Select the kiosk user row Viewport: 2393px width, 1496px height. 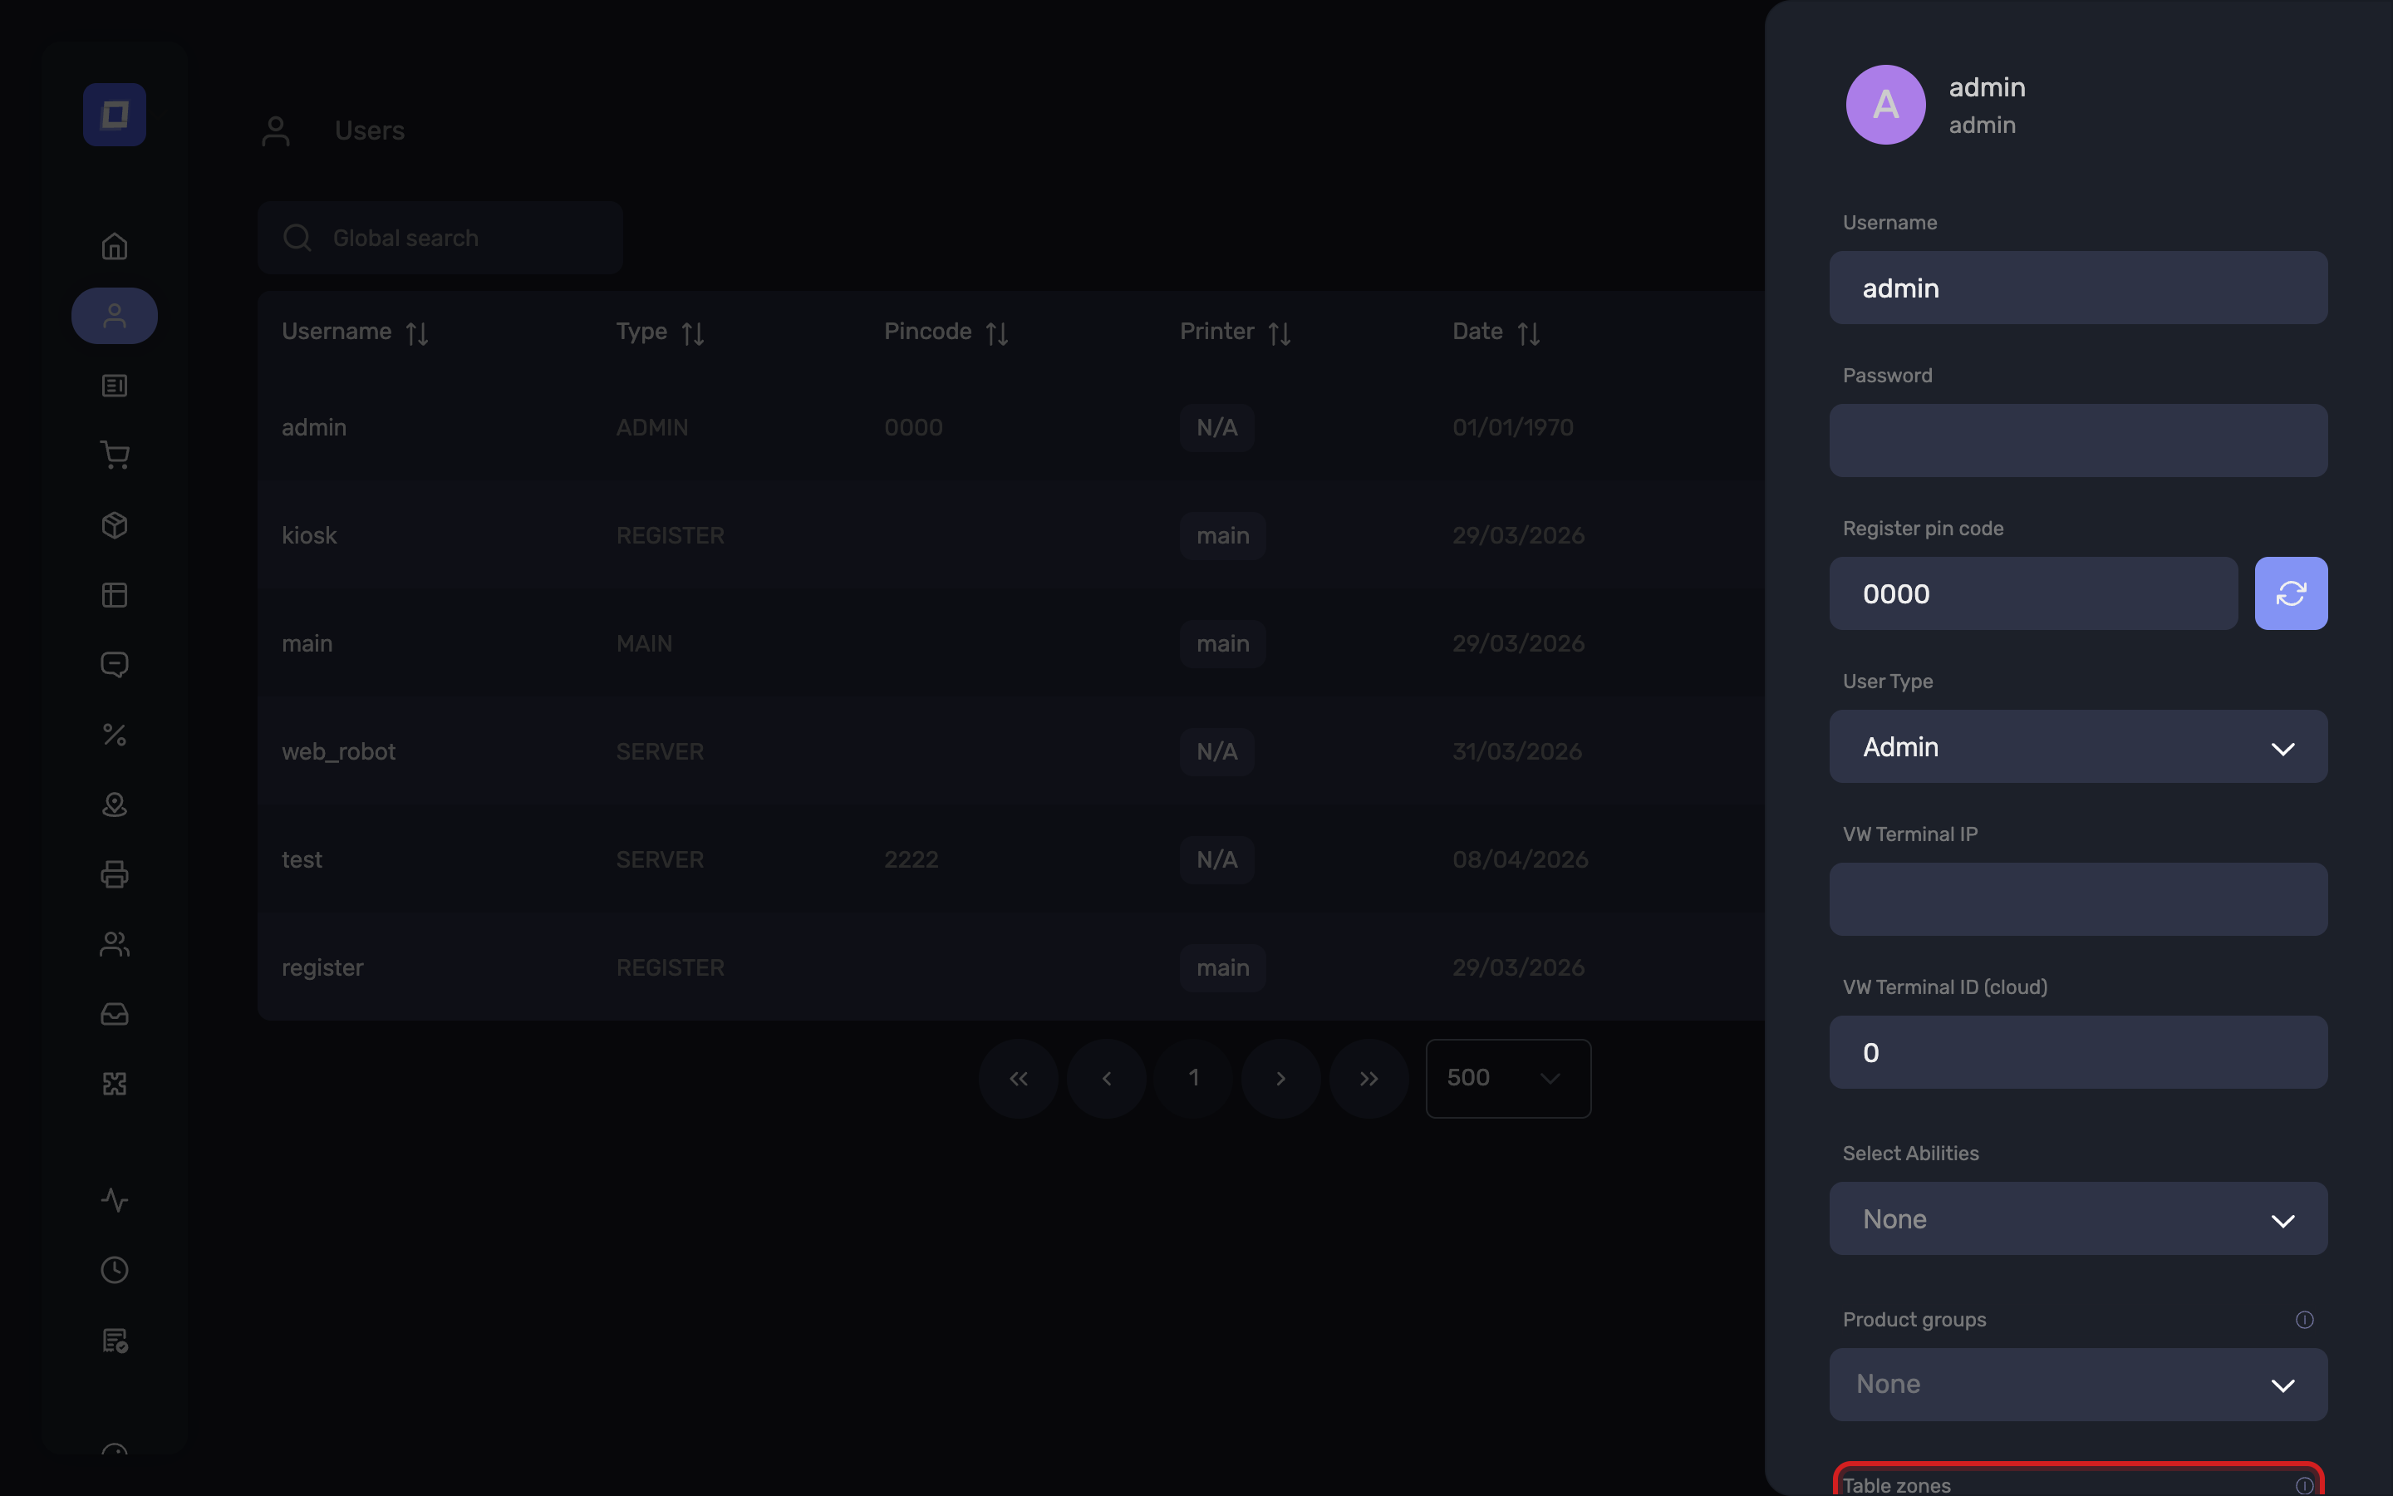pos(1010,536)
